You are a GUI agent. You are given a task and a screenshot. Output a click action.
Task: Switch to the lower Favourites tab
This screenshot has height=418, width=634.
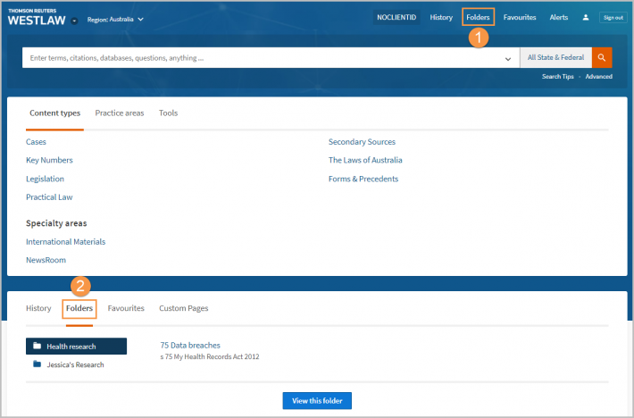click(126, 308)
